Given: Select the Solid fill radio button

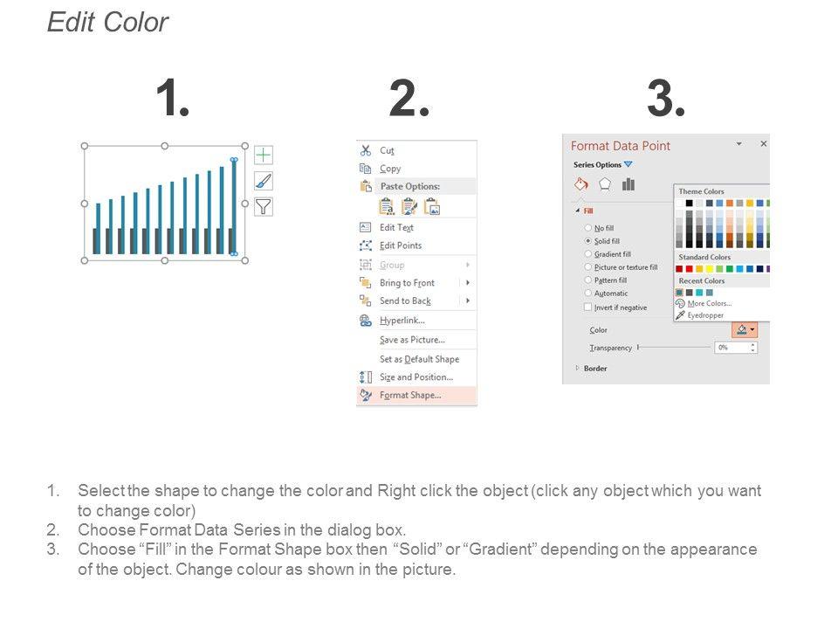Looking at the screenshot, I should click(x=588, y=240).
